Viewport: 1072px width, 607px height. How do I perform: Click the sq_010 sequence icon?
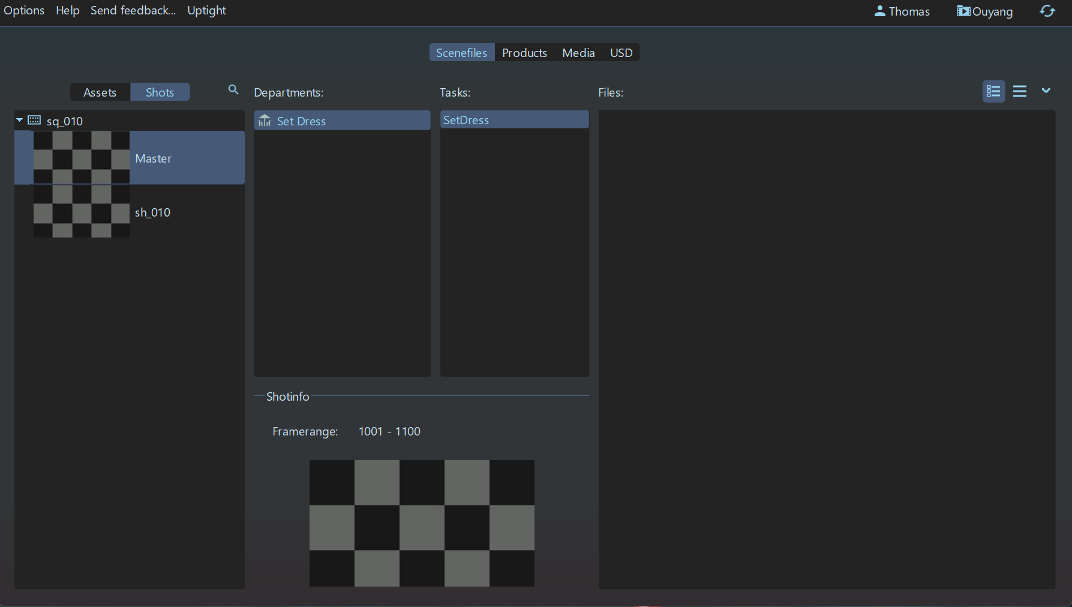pos(35,121)
